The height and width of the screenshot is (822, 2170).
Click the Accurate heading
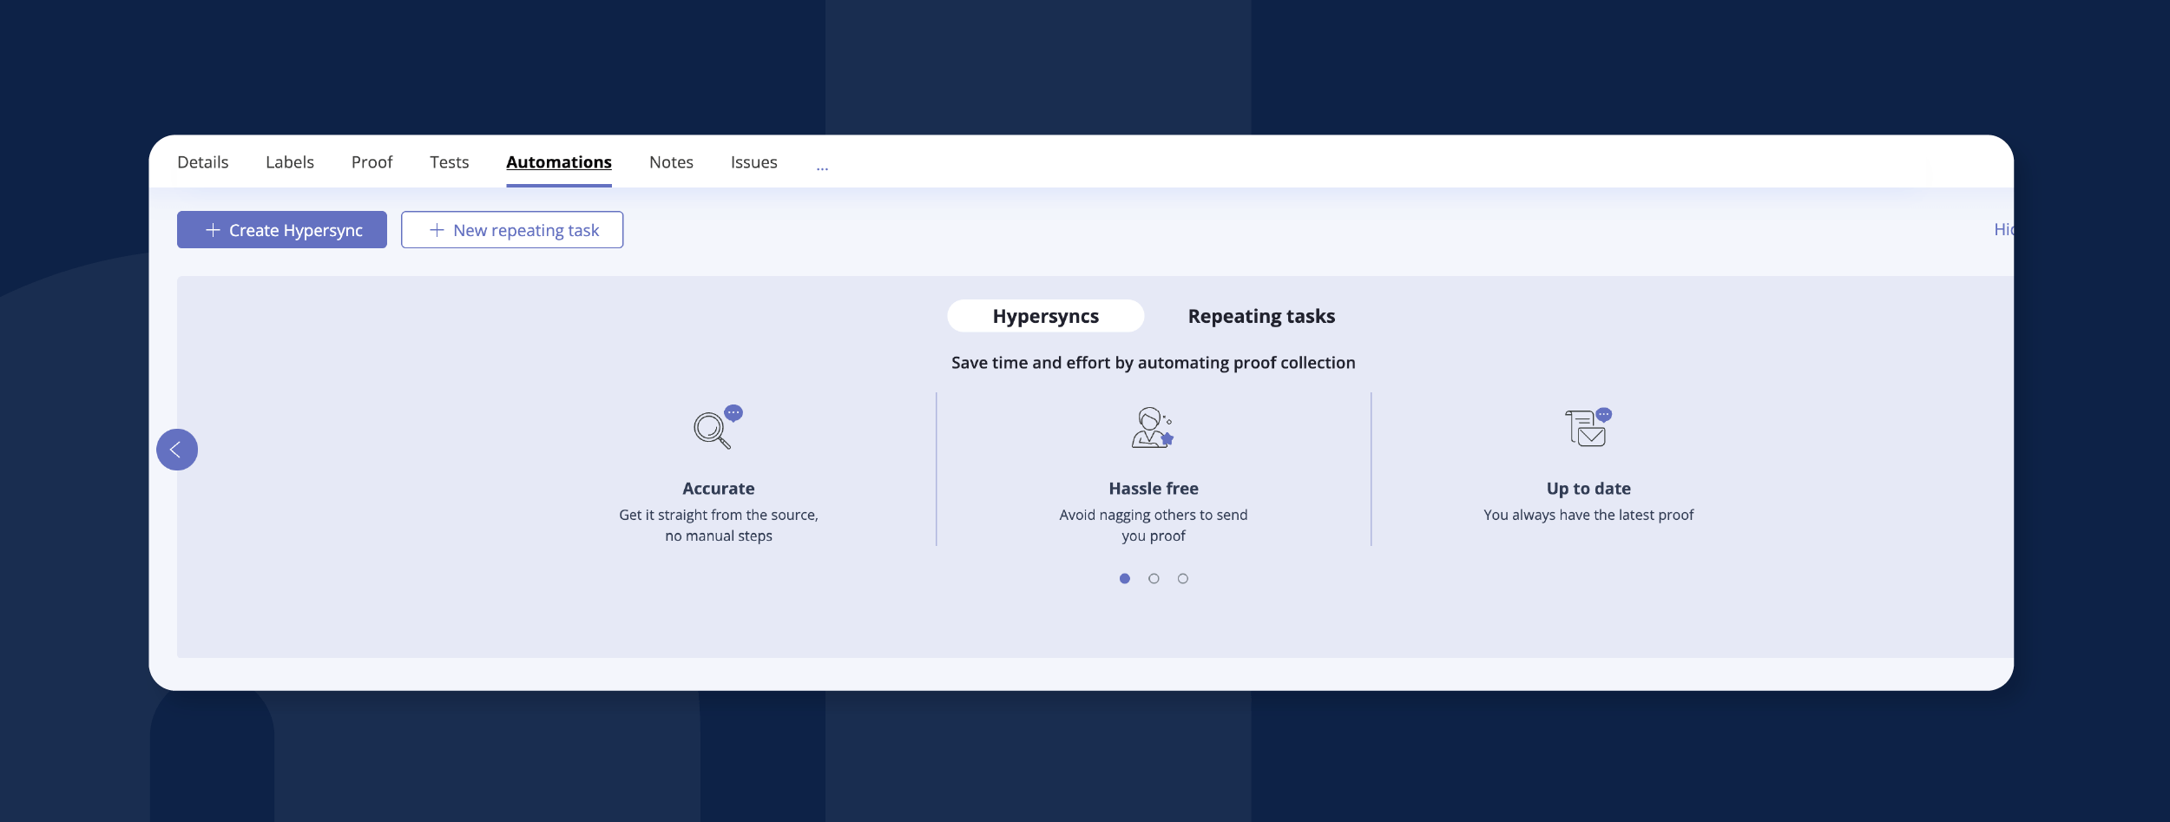click(x=719, y=489)
